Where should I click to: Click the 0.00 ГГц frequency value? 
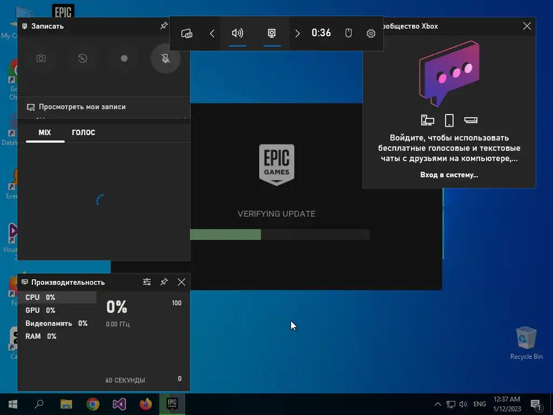pyautogui.click(x=118, y=324)
